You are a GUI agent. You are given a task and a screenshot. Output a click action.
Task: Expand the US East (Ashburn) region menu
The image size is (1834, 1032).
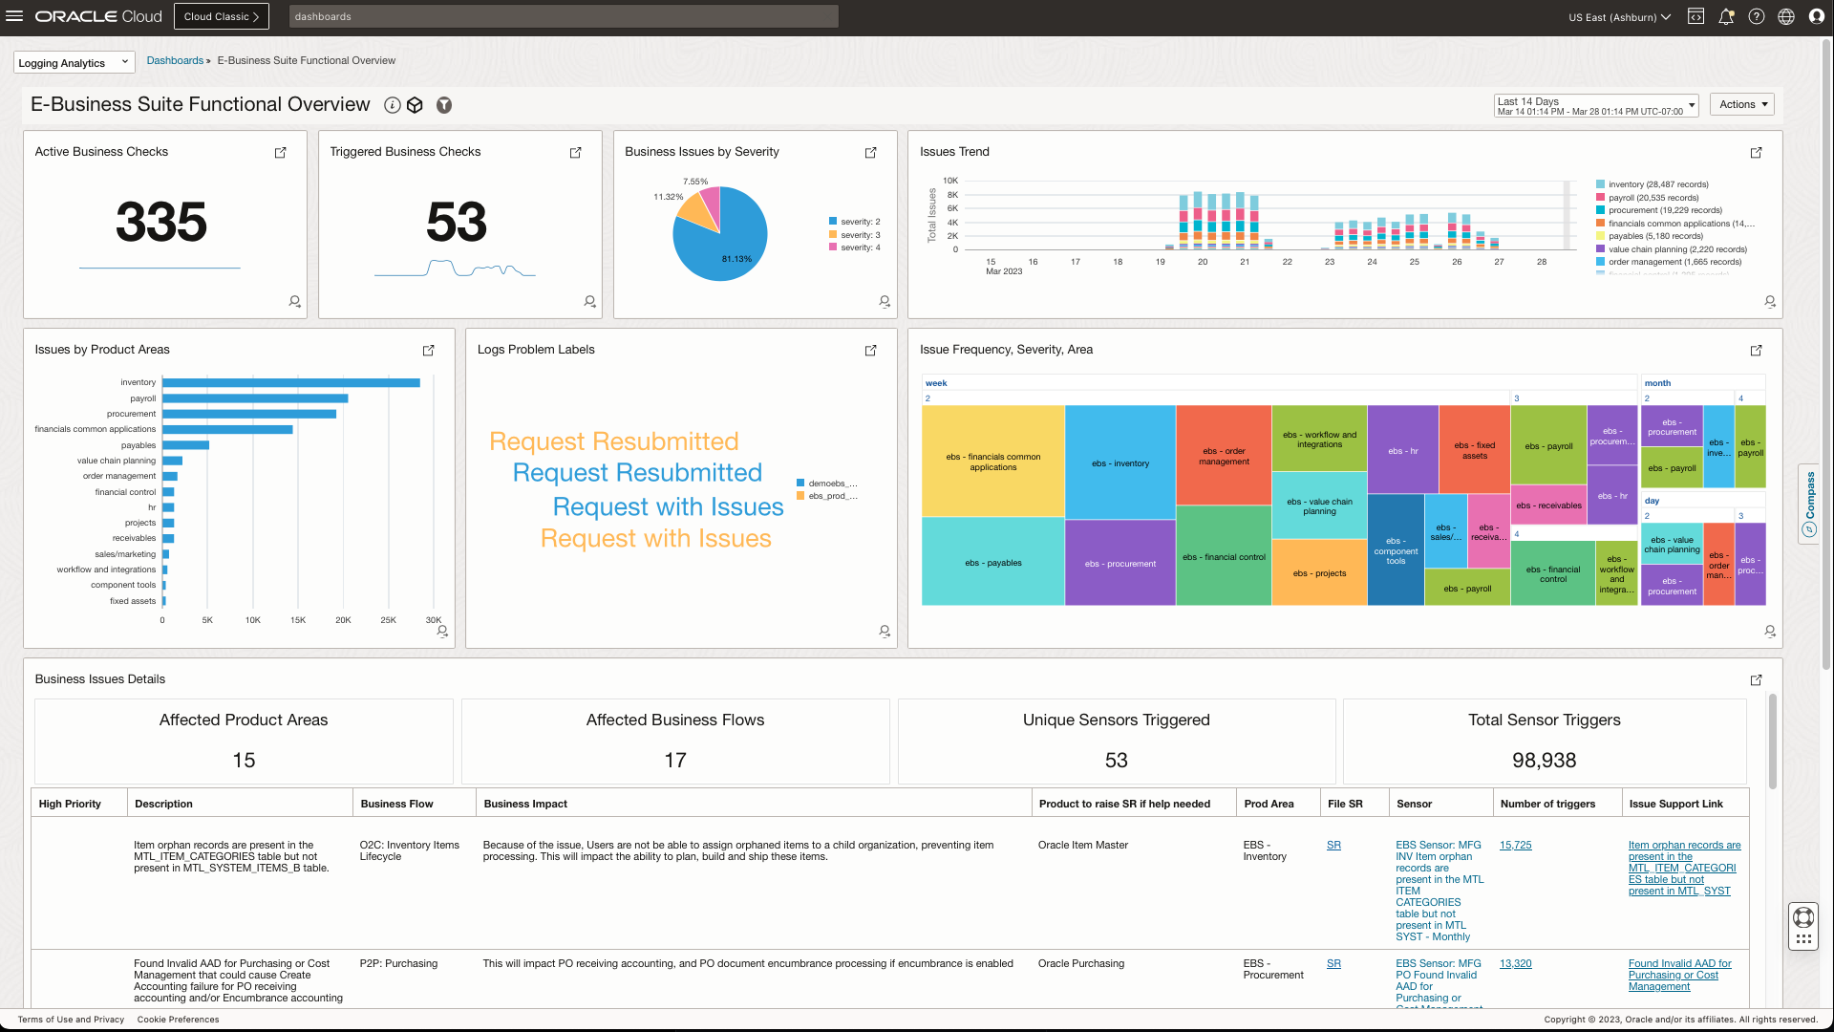point(1619,17)
